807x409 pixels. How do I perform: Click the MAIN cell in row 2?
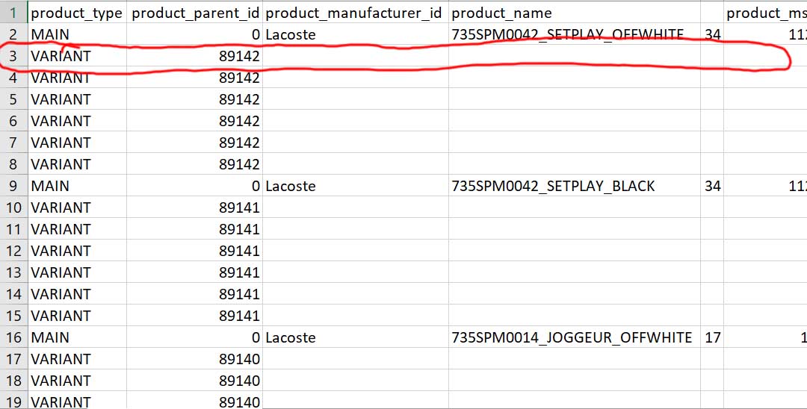tap(77, 34)
